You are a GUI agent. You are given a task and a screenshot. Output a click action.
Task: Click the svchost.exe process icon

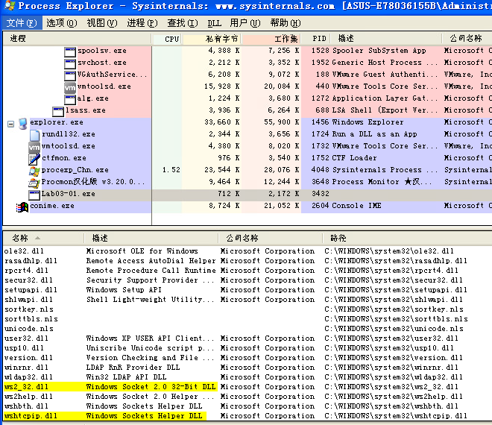pos(70,63)
